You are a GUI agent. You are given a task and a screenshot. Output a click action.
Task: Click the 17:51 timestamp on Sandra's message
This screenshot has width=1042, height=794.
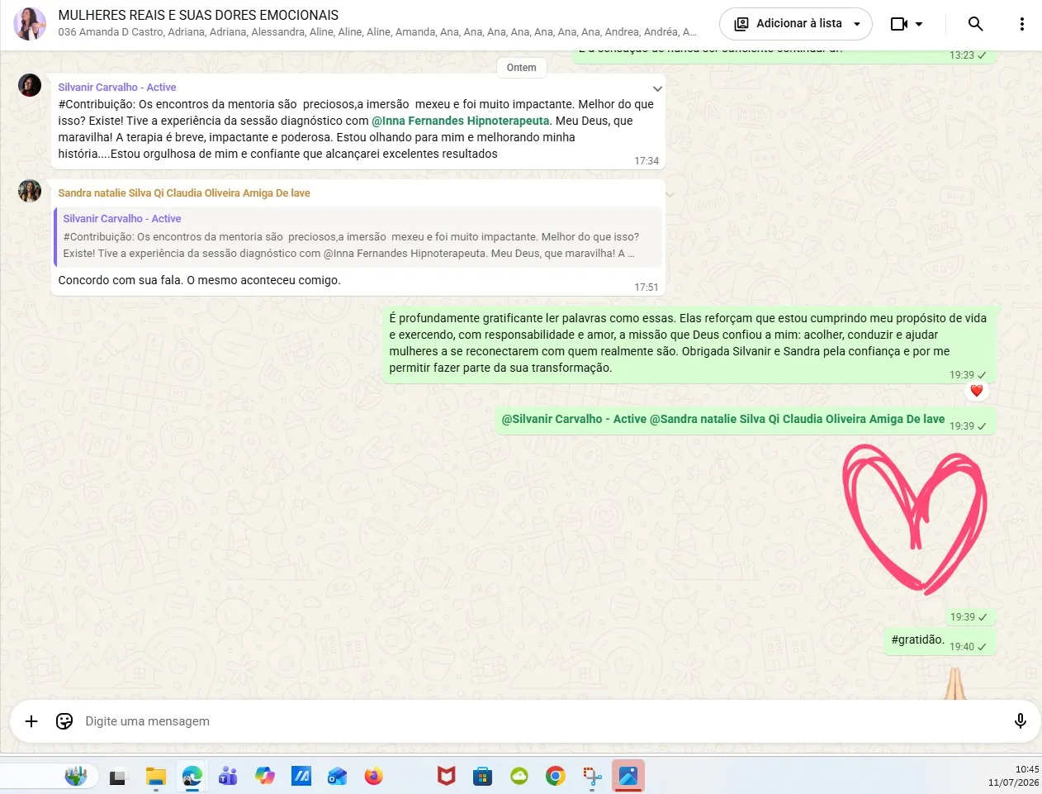pyautogui.click(x=647, y=288)
